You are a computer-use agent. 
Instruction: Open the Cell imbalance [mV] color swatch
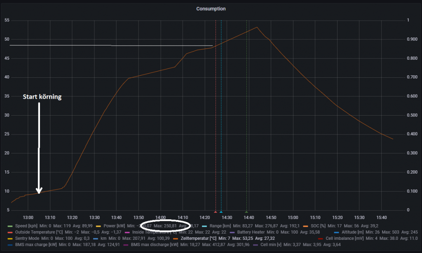tap(321, 238)
